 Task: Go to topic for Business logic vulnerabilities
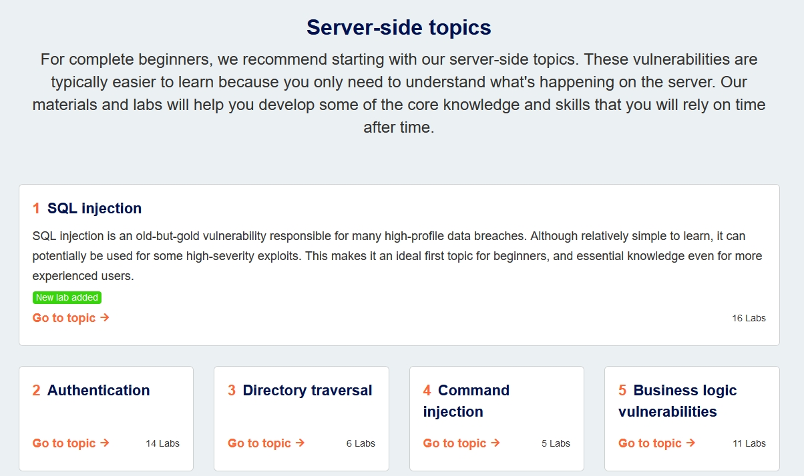click(657, 443)
